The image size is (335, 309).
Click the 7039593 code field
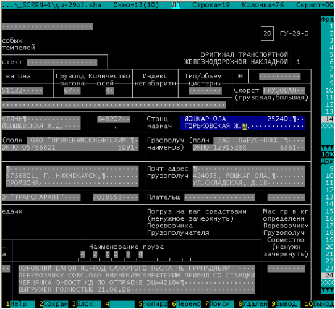(x=116, y=197)
